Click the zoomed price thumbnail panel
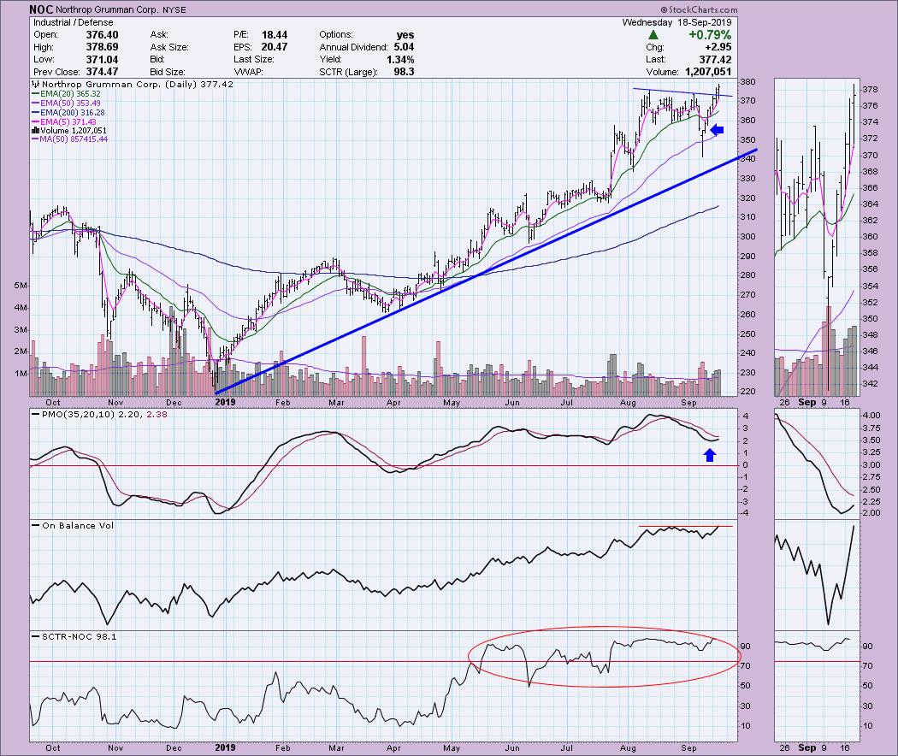This screenshot has width=898, height=756. tap(818, 237)
